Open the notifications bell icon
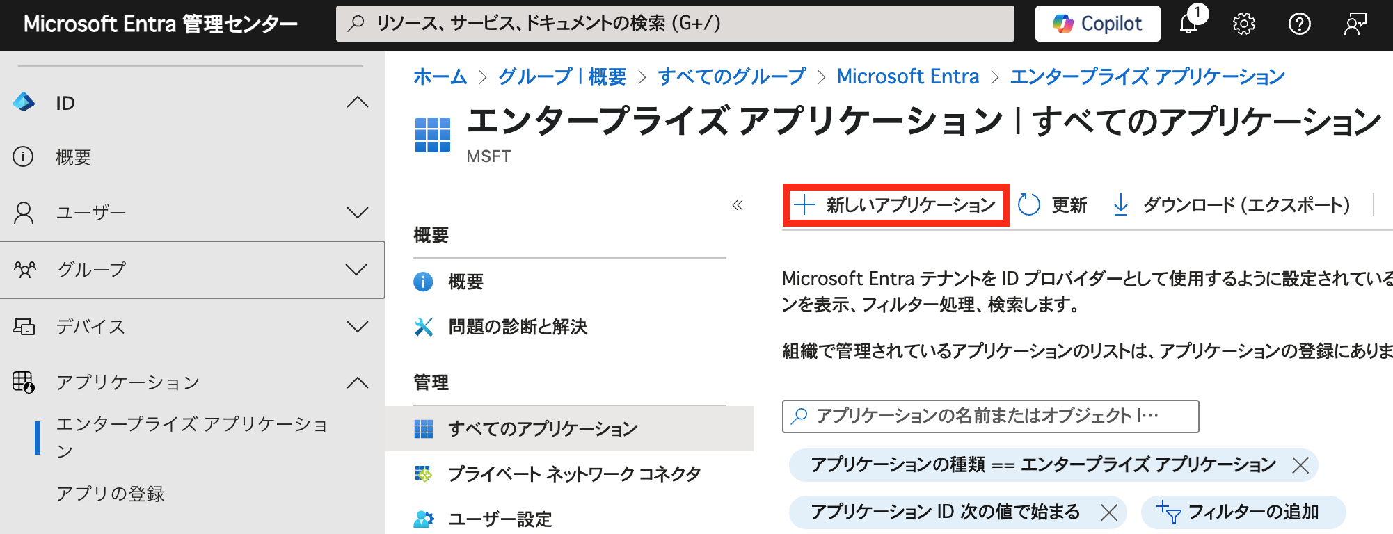Screen dimensions: 1393x534 (x=1189, y=24)
